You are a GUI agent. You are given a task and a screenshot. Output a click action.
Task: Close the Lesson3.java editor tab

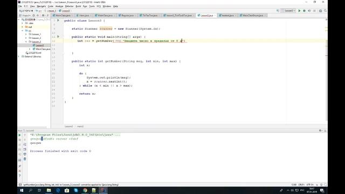[215, 16]
